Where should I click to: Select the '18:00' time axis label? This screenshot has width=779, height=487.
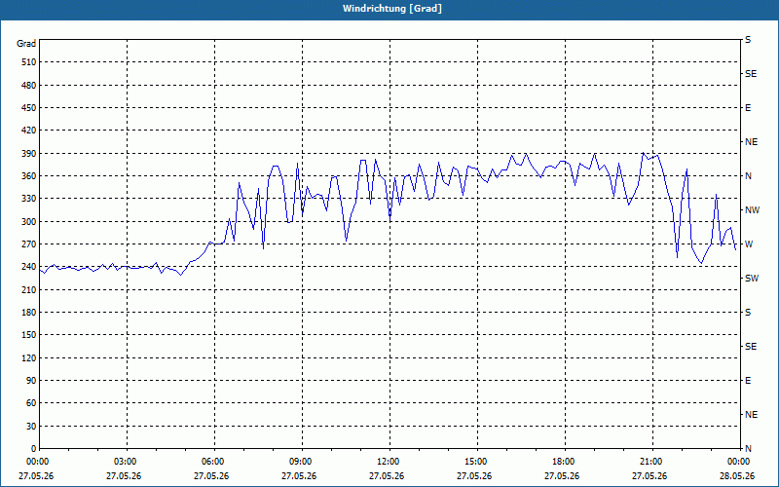[x=565, y=462]
